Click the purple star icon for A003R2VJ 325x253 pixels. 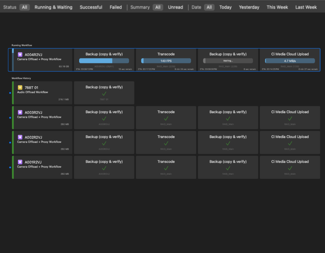click(x=20, y=112)
